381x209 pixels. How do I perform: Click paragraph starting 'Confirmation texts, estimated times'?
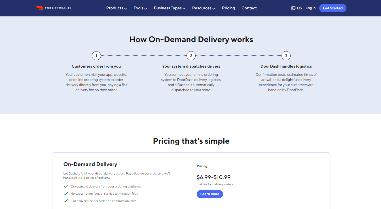286,82
